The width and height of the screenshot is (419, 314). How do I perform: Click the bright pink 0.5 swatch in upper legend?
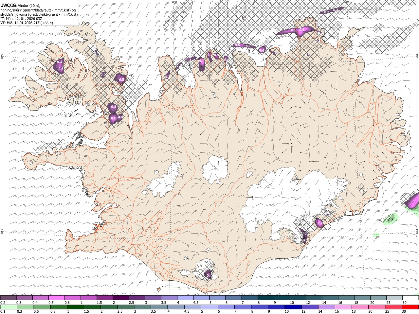point(57,298)
